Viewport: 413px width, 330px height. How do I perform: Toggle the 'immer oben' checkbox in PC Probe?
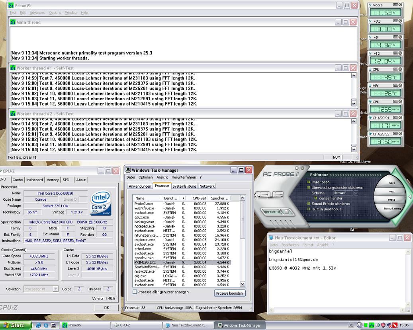click(x=309, y=182)
